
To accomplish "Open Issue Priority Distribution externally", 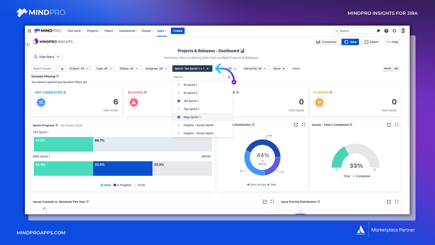I will (389, 202).
